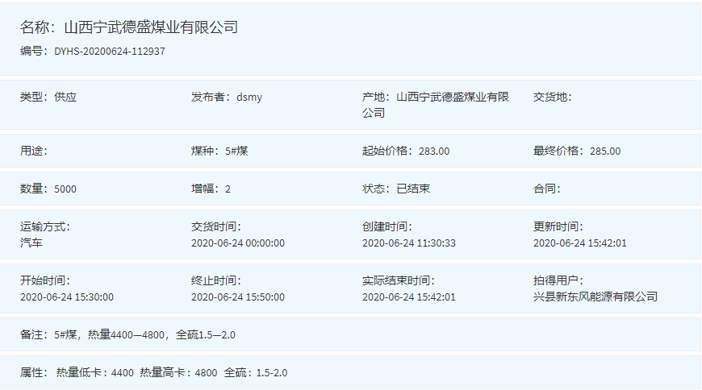Click the 数量 value 5000
The width and height of the screenshot is (702, 390).
point(65,189)
